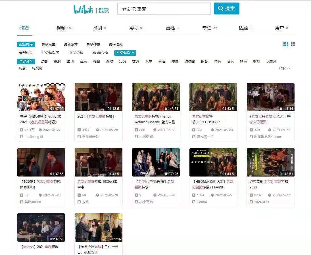Click play-count icon beside 3977
Viewport: 311px width, 255px height.
click(x=79, y=130)
